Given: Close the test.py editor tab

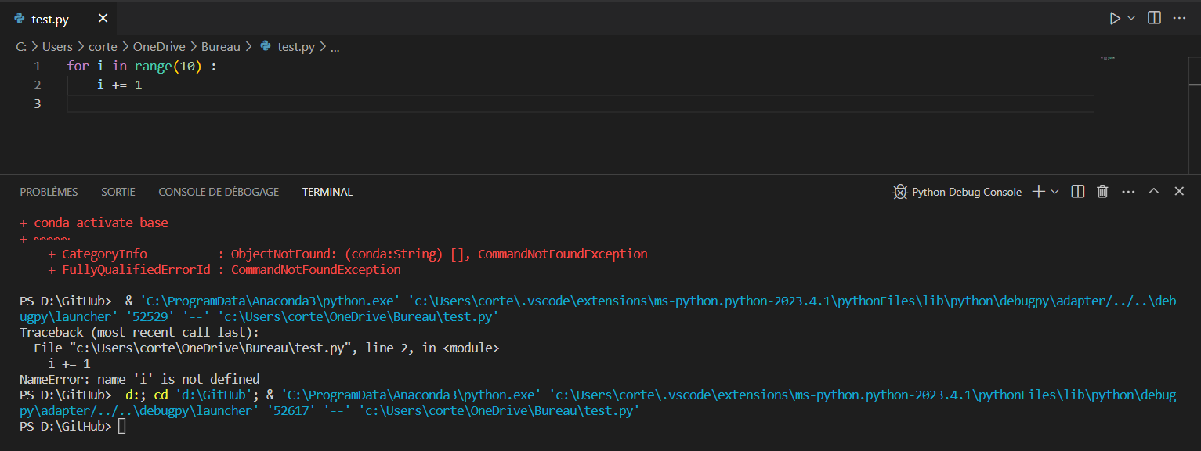Looking at the screenshot, I should [x=103, y=19].
